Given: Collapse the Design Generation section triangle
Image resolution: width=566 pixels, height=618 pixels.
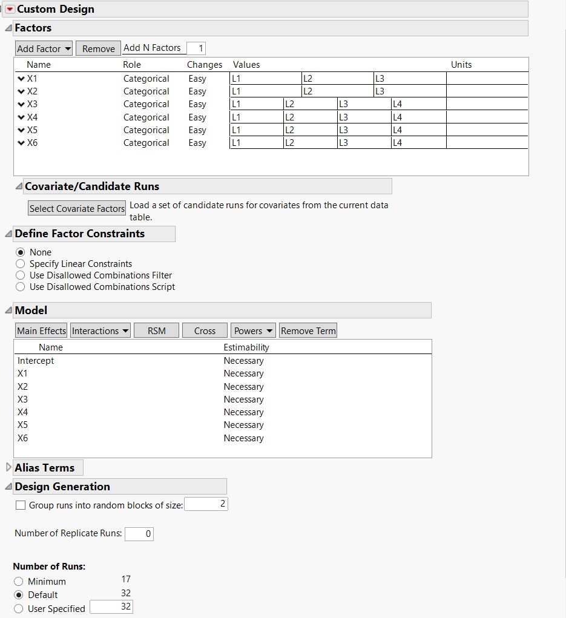Looking at the screenshot, I should click(x=8, y=487).
